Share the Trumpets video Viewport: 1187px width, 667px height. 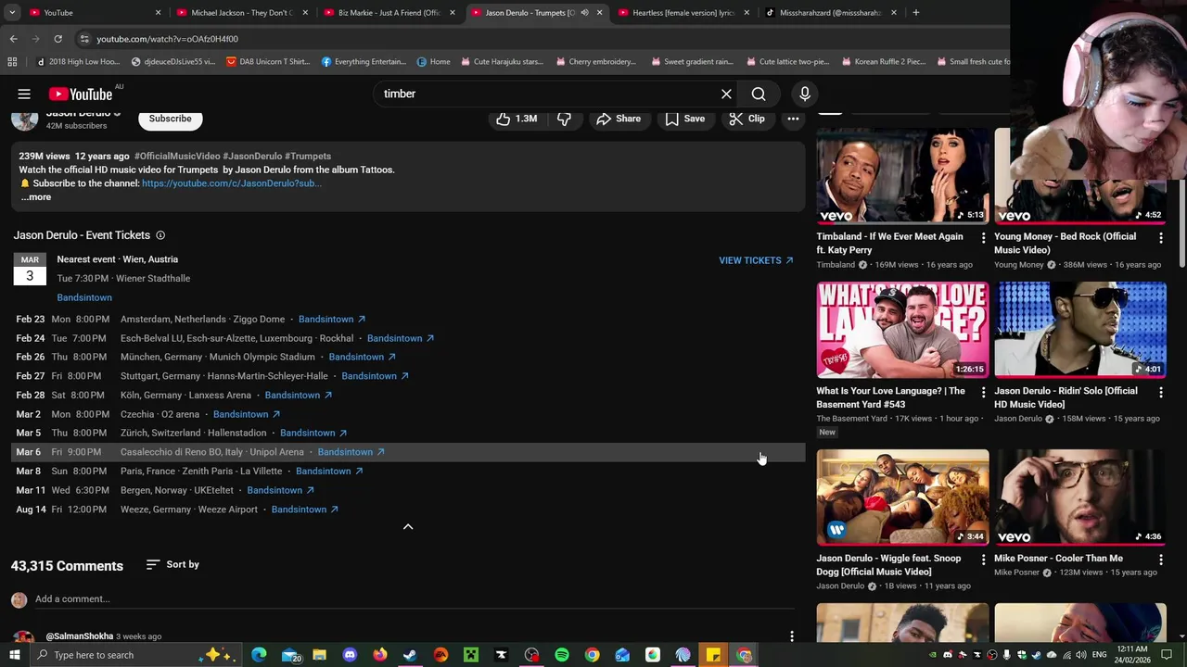[619, 119]
